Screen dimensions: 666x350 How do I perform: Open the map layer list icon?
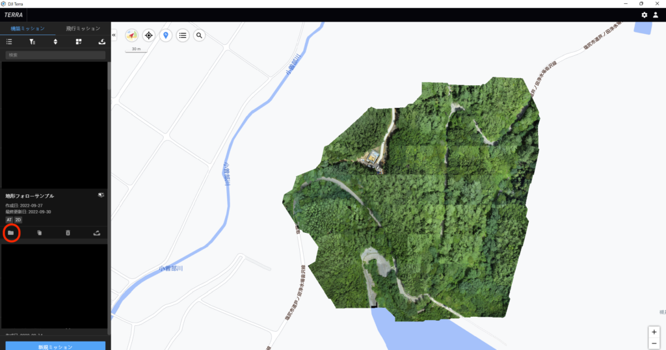coord(183,35)
